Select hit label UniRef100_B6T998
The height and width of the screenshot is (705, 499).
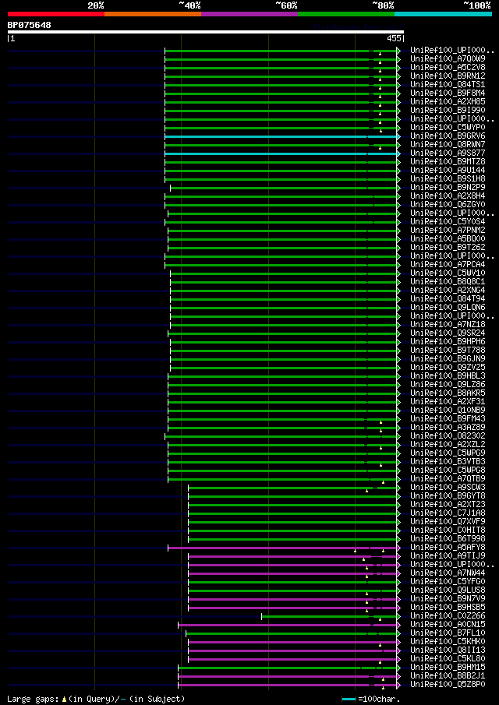[x=448, y=540]
